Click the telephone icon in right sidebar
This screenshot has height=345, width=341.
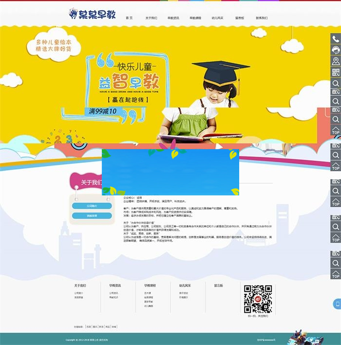(335, 39)
